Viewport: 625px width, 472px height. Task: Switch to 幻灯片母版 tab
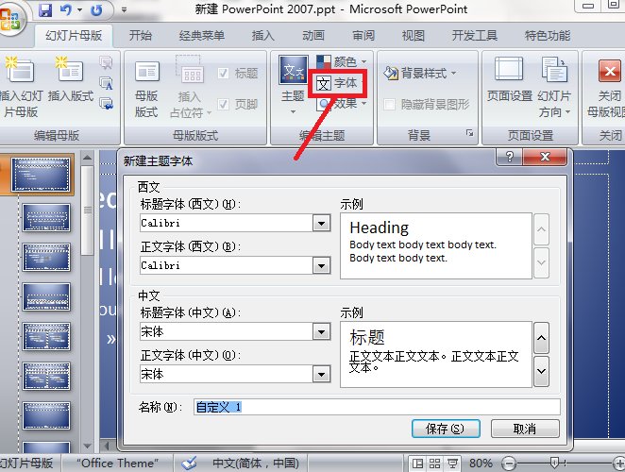coord(74,36)
